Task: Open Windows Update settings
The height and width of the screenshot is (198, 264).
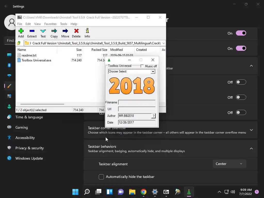Action: tap(29, 158)
